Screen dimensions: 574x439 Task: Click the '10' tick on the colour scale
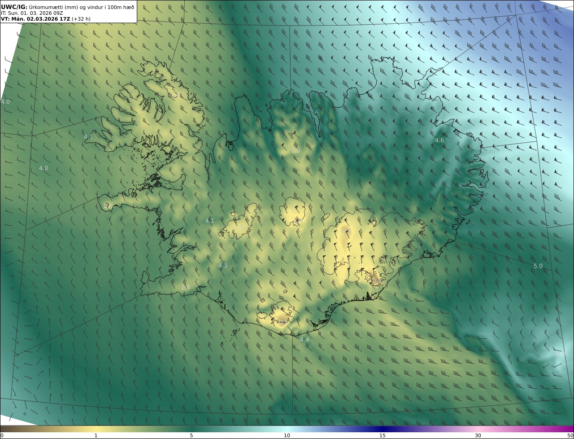click(287, 436)
